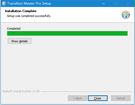Click the Transition Master Pro Setup title text
The height and width of the screenshot is (105, 135).
(x=29, y=3)
